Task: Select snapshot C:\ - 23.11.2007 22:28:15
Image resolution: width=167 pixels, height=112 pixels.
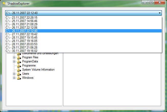Action: pyautogui.click(x=83, y=18)
